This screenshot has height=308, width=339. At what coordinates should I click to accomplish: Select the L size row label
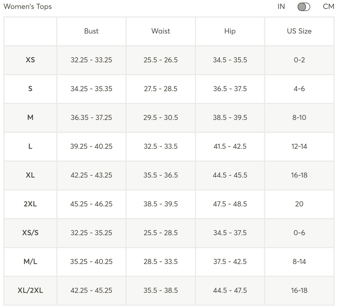pos(30,146)
